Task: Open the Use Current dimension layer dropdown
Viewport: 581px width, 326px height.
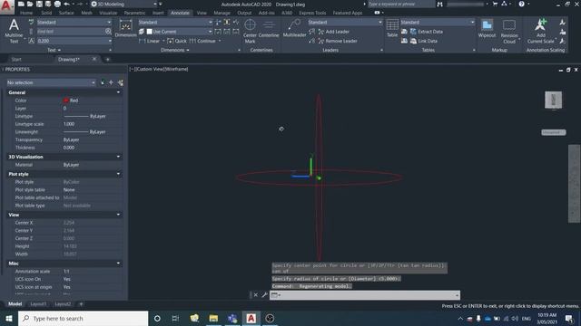Action: tap(180, 32)
